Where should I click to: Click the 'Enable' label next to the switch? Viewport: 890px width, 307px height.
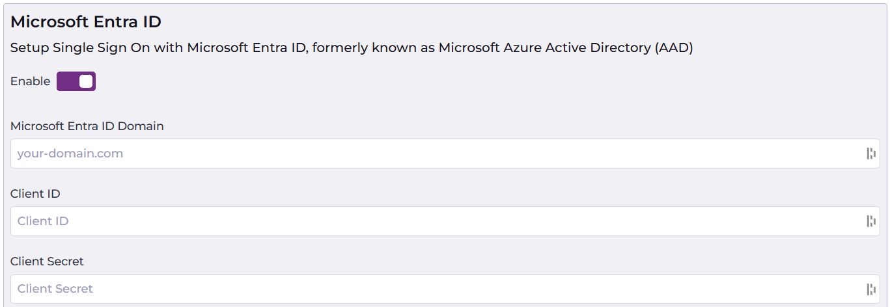pos(30,81)
